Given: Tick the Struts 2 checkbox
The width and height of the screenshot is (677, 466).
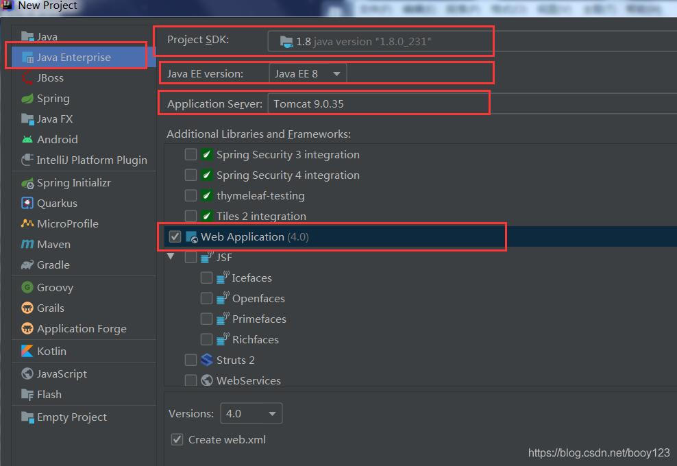Looking at the screenshot, I should point(190,360).
